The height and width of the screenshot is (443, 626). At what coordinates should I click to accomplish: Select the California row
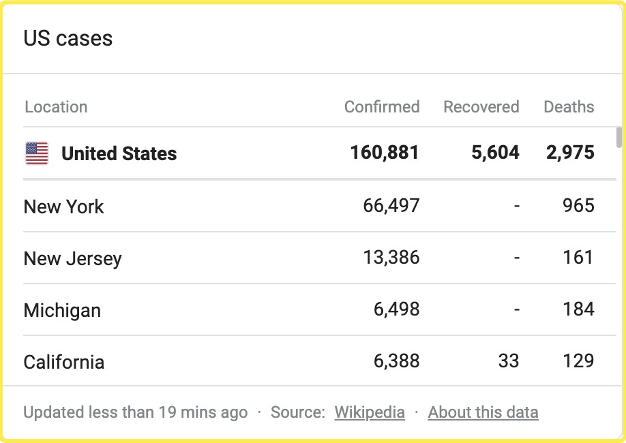point(64,362)
